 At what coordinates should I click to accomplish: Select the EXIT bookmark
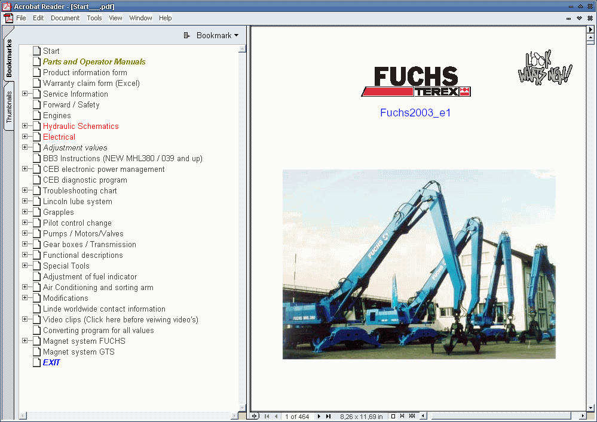[x=51, y=362]
